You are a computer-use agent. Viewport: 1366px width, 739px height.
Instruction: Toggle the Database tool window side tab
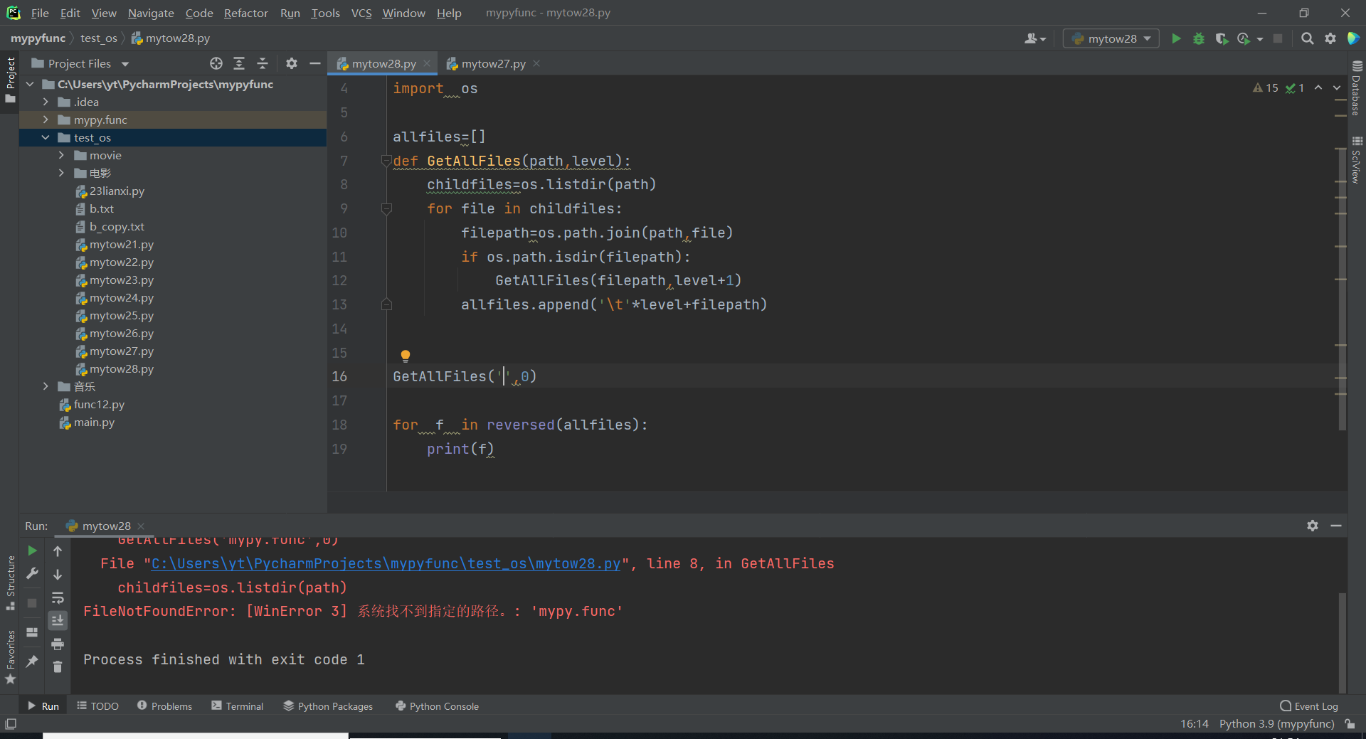point(1357,88)
